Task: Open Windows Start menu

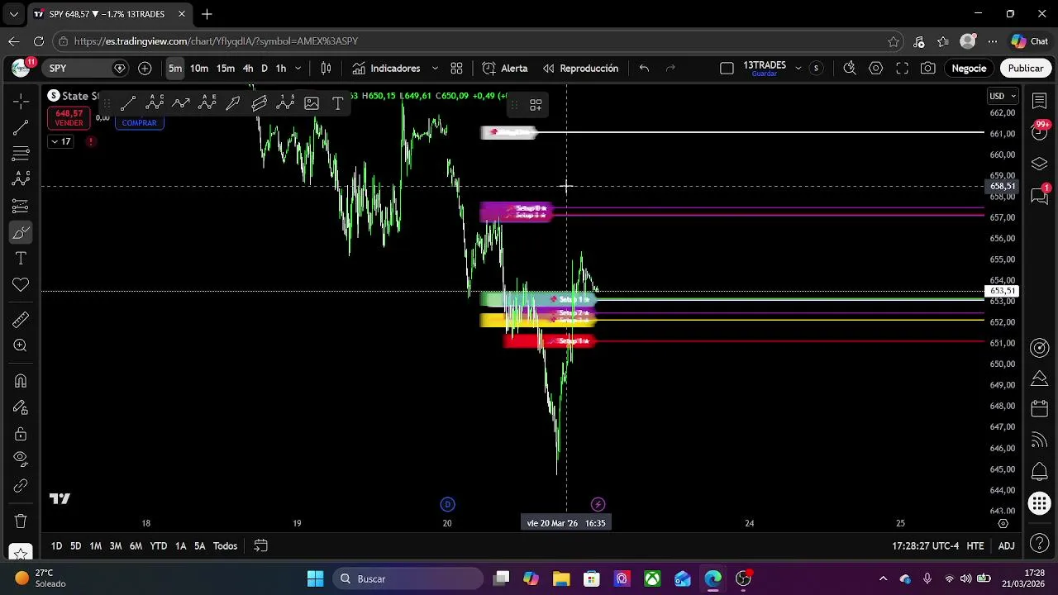Action: (x=316, y=578)
